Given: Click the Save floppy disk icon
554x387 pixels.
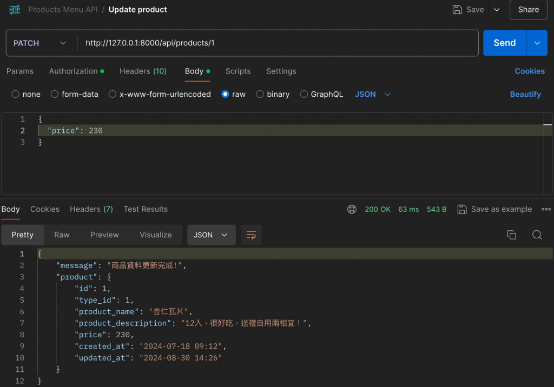Looking at the screenshot, I should click(457, 10).
